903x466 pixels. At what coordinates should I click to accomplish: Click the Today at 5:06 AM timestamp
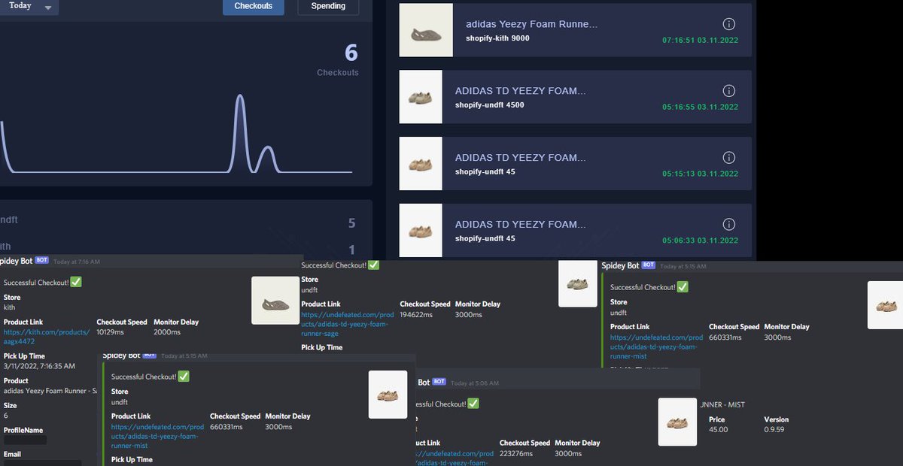pyautogui.click(x=474, y=383)
